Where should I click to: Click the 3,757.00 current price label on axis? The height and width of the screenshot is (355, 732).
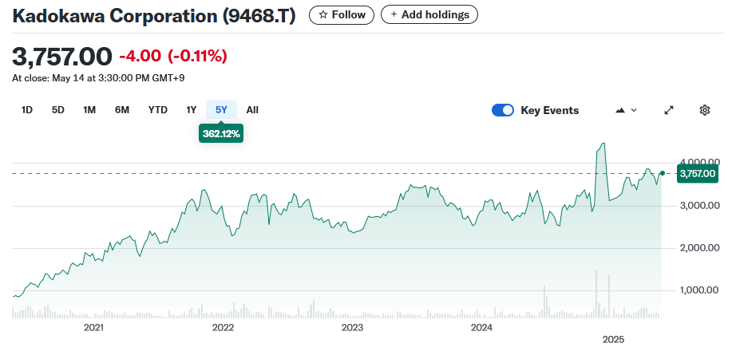(x=698, y=174)
